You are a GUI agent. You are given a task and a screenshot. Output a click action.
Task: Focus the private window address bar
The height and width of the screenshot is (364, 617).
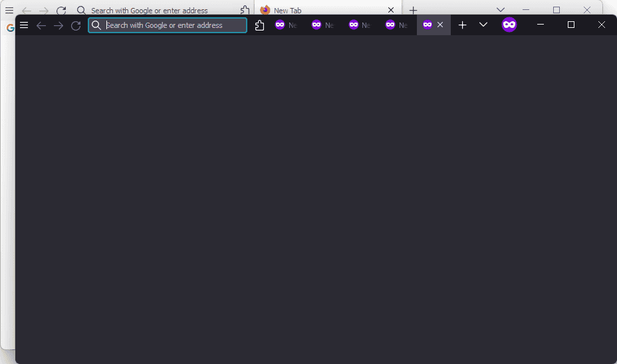tap(168, 25)
